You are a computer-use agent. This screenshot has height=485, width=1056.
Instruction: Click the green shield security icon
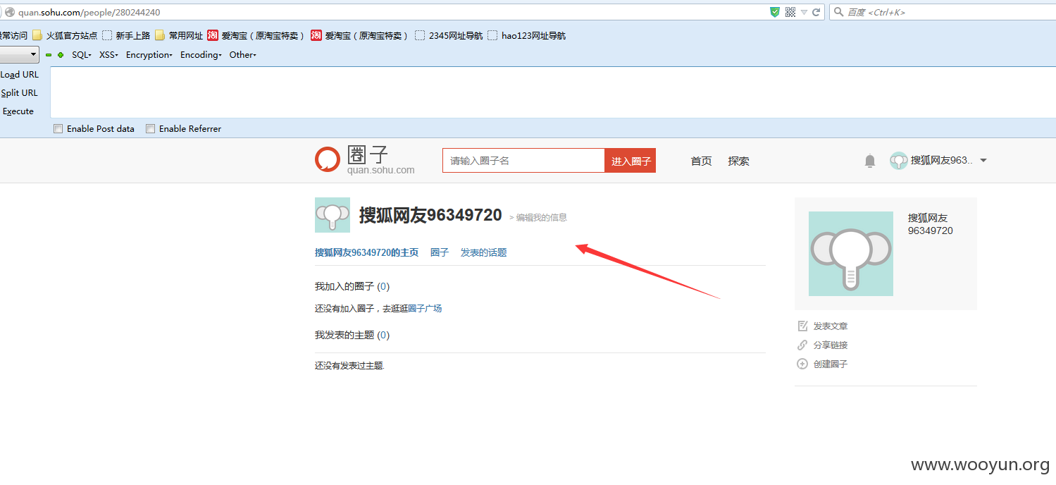coord(775,12)
